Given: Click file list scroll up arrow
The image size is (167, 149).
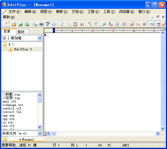Looking at the screenshot, I should click(40, 95).
